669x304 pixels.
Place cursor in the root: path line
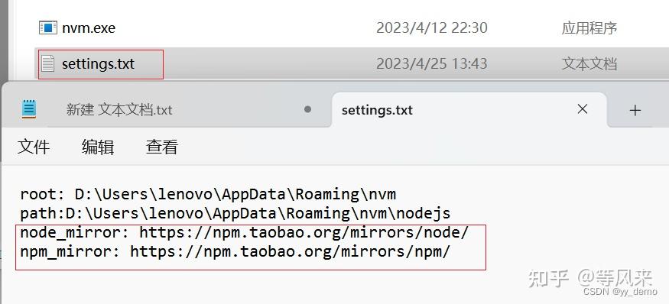point(208,195)
